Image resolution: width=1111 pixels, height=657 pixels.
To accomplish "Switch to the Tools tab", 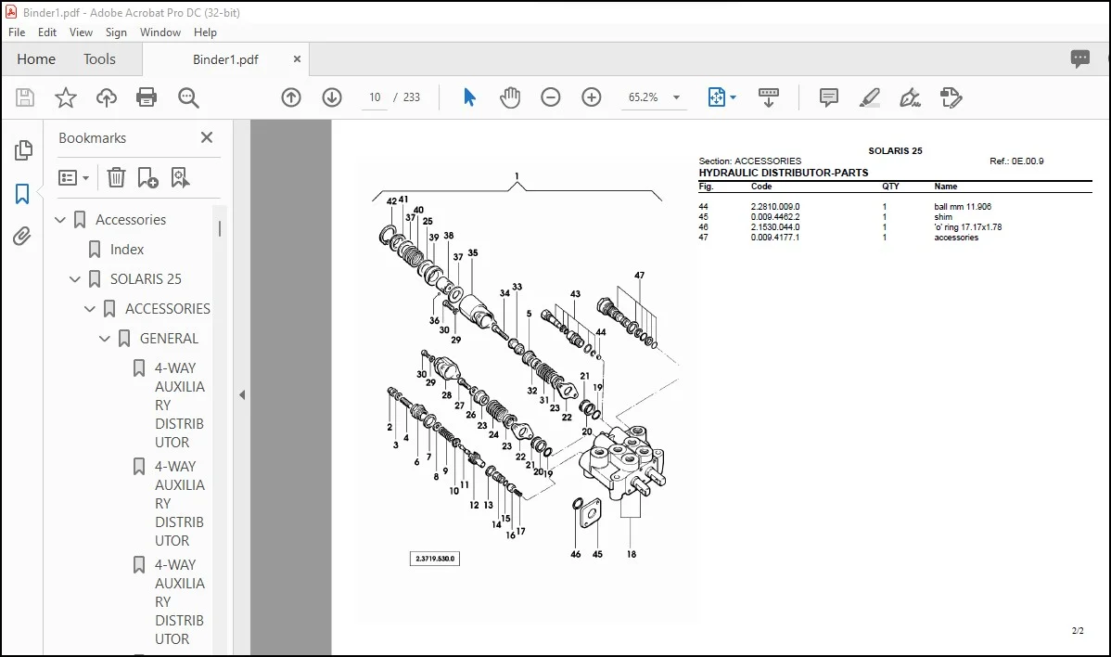I will click(99, 58).
